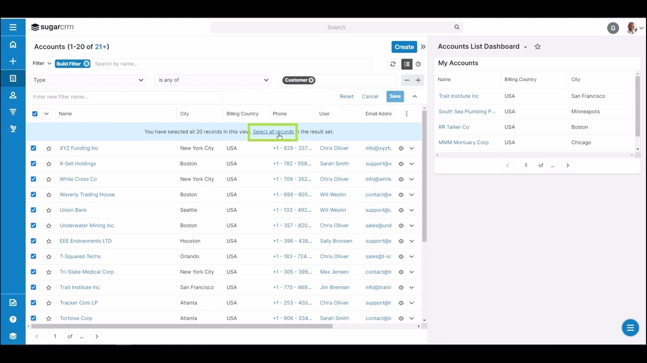647x363 pixels.
Task: Click the search magnifier icon
Action: [456, 27]
